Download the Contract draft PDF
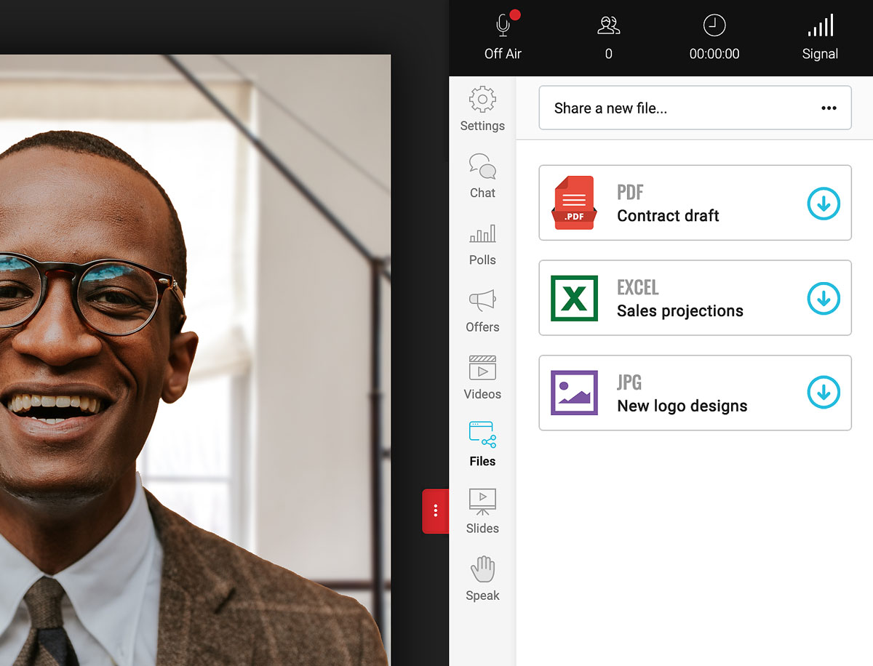The height and width of the screenshot is (666, 873). [824, 204]
